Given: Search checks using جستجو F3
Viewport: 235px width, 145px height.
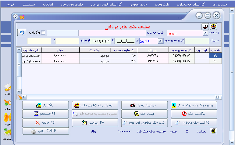Looking at the screenshot, I should 46,114.
